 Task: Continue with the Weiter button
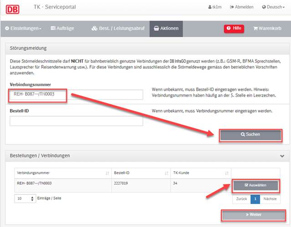[253, 215]
